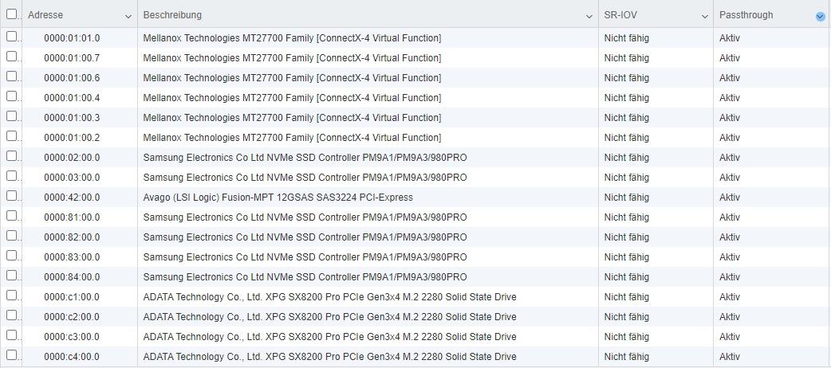
Task: Mark the checkbox beside 0000:02:00.0
Action: 11,156
